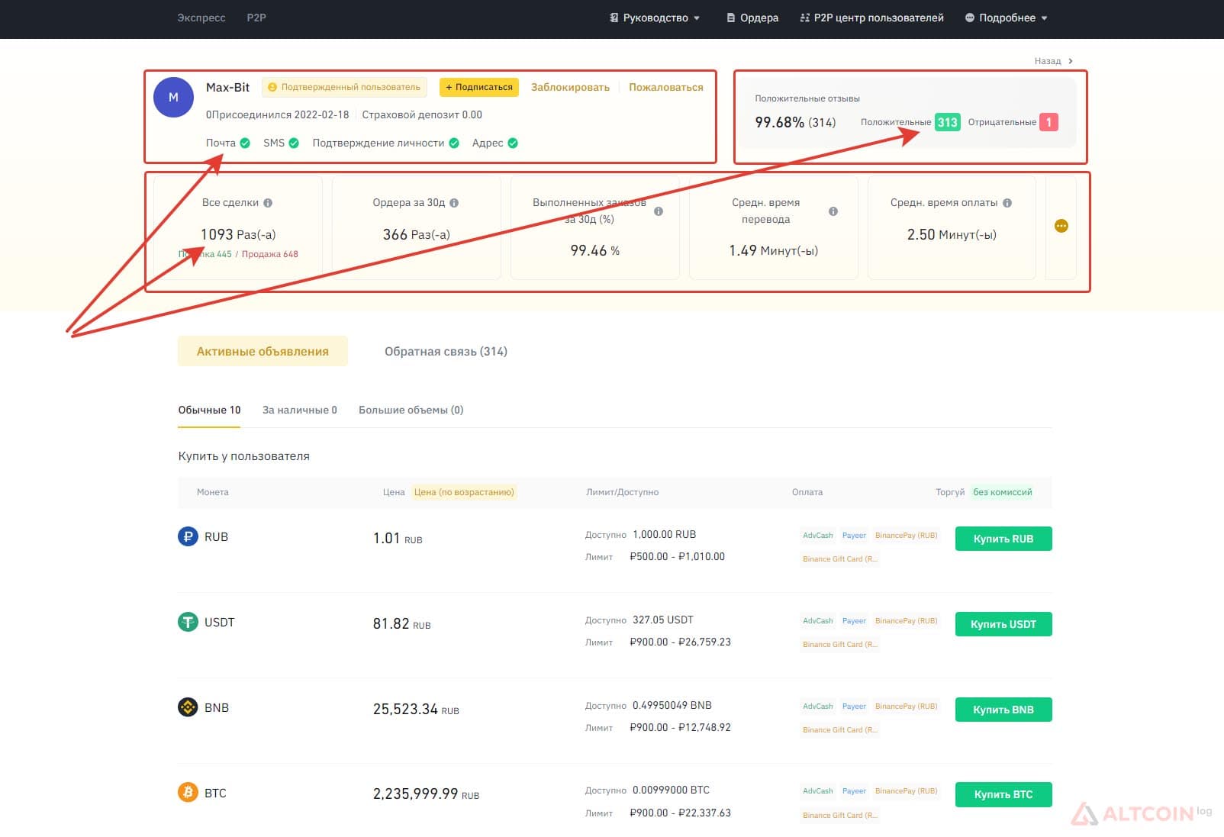Click the green check next to Адрес
Image resolution: width=1224 pixels, height=837 pixels.
[x=513, y=143]
